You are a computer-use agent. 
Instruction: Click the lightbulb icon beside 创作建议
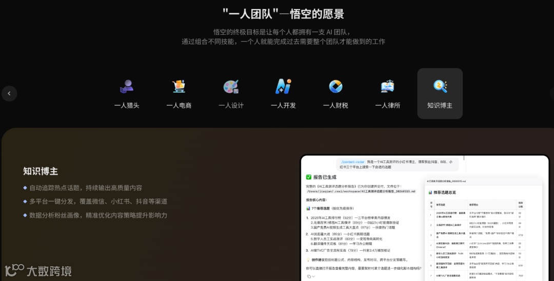click(308, 260)
